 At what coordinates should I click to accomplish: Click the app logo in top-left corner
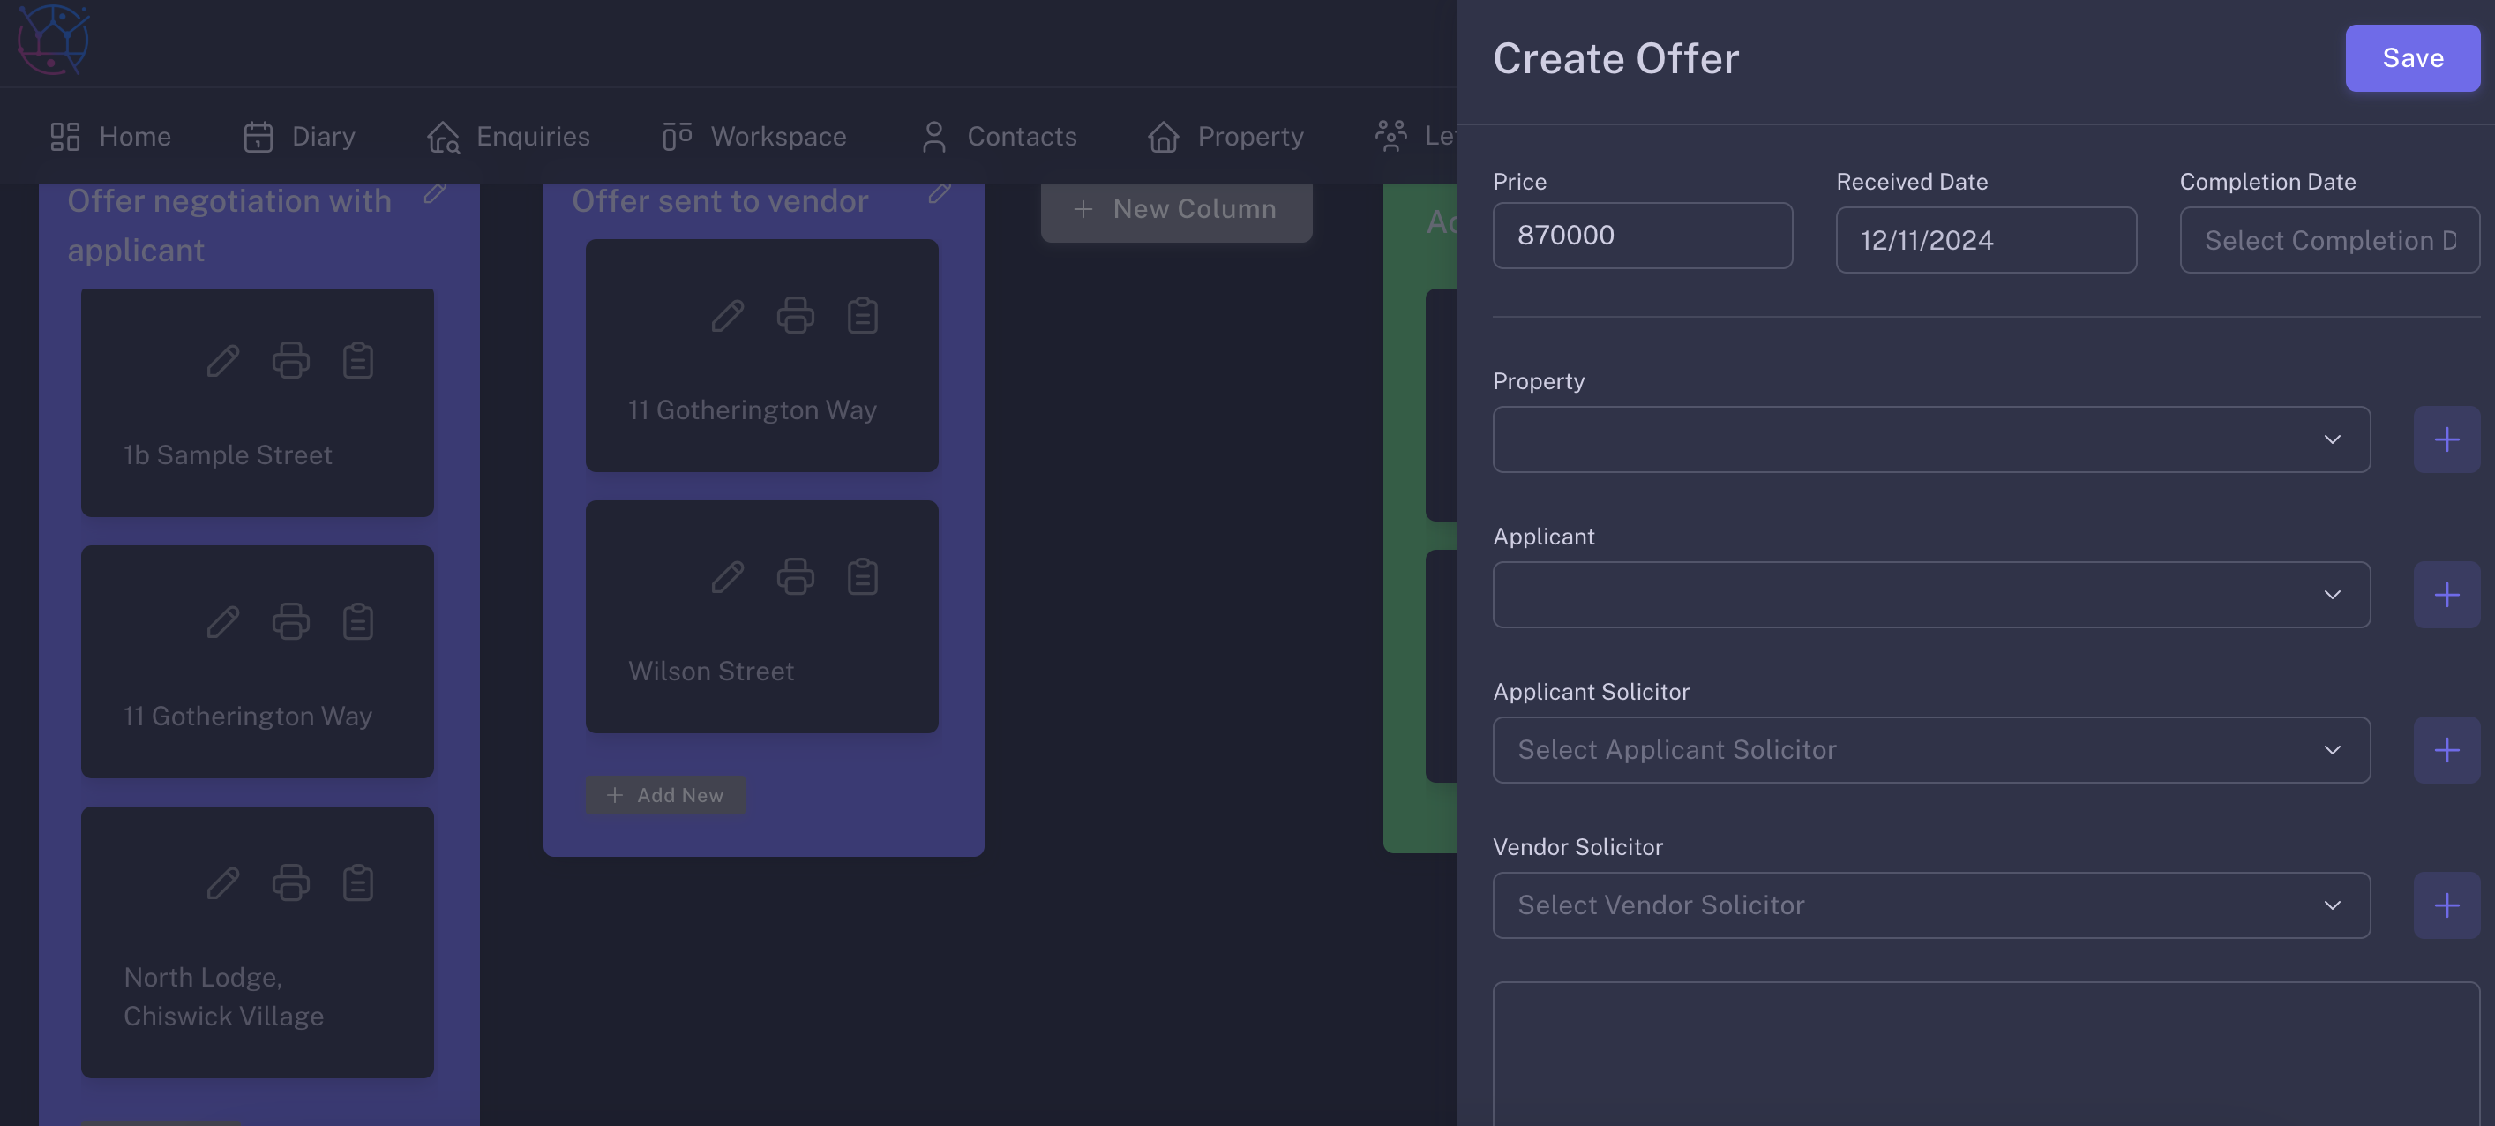(53, 40)
